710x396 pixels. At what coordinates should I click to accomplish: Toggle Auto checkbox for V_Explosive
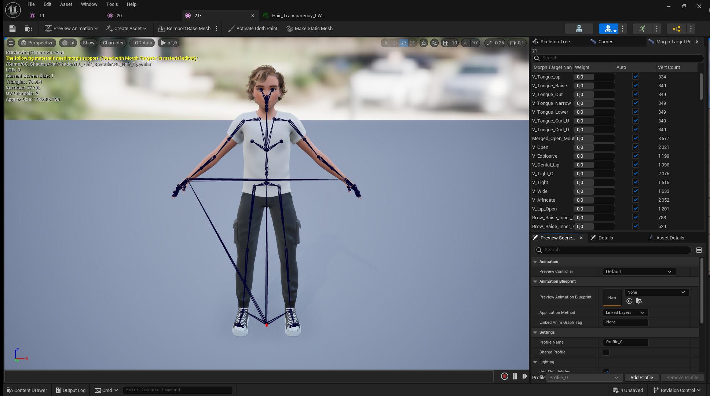636,156
